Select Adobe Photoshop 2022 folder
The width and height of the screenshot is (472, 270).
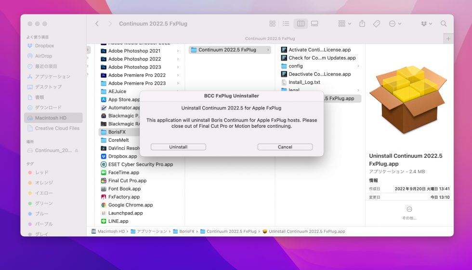(x=134, y=59)
